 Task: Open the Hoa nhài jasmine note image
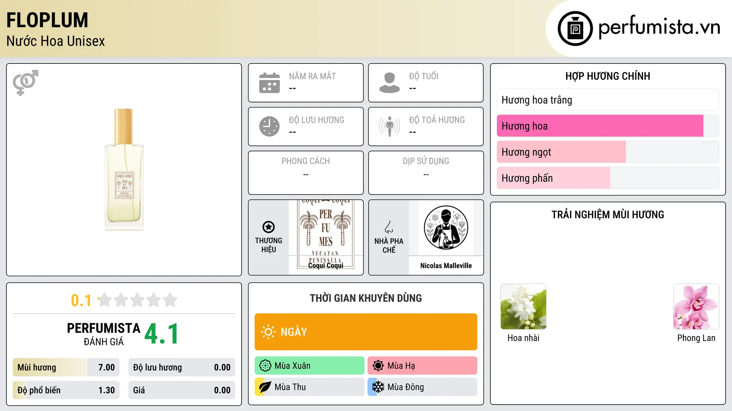(x=523, y=306)
